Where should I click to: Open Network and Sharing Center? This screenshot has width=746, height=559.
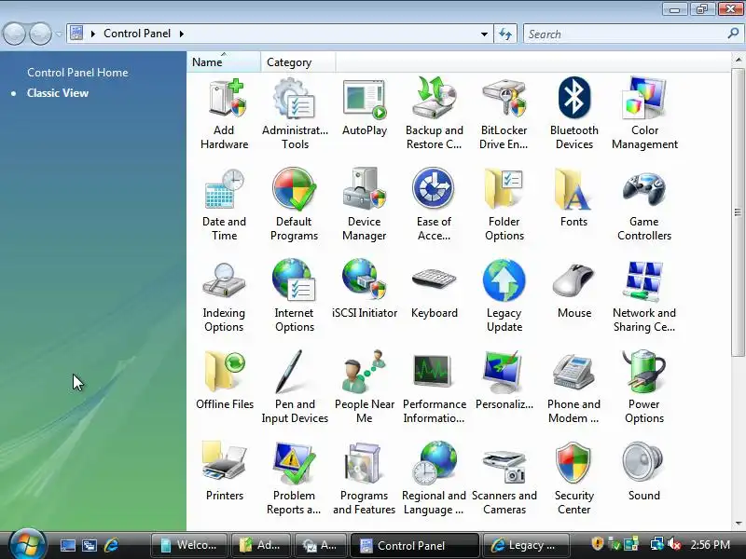click(x=644, y=296)
